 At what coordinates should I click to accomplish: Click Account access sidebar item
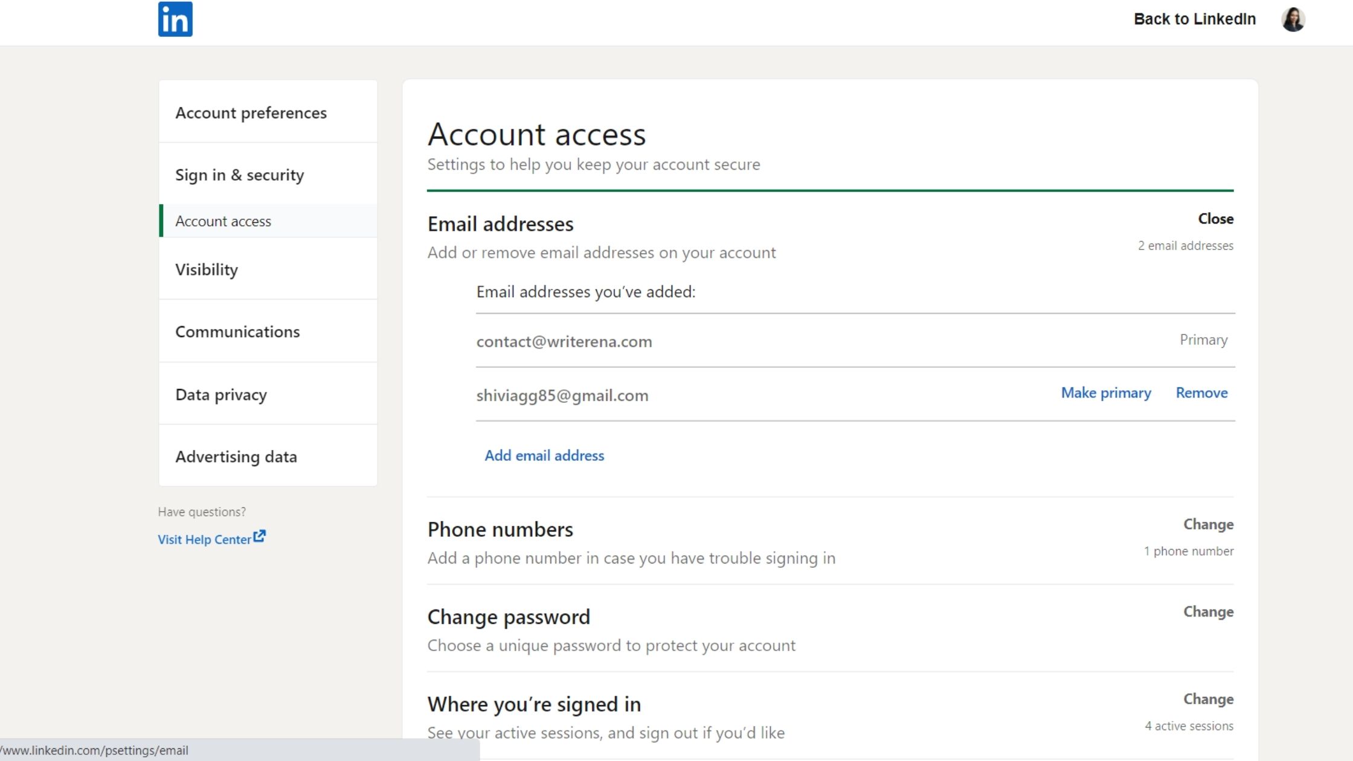223,221
